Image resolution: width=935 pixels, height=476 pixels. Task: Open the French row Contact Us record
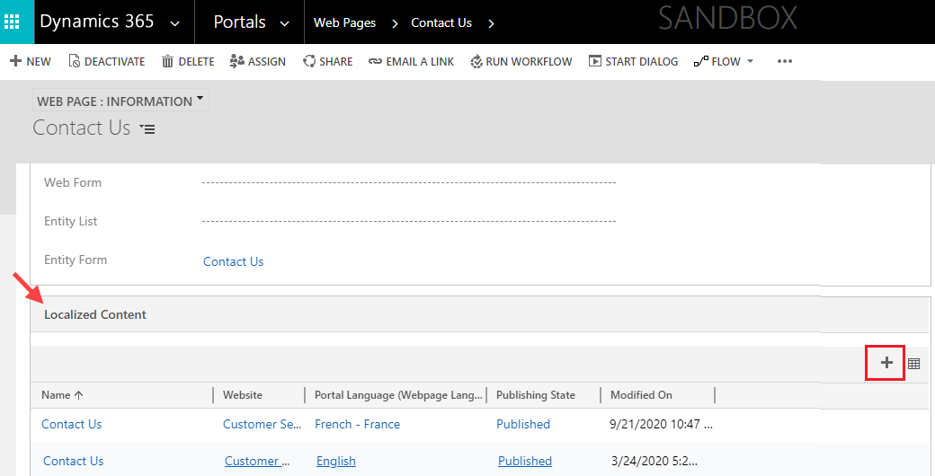(72, 424)
